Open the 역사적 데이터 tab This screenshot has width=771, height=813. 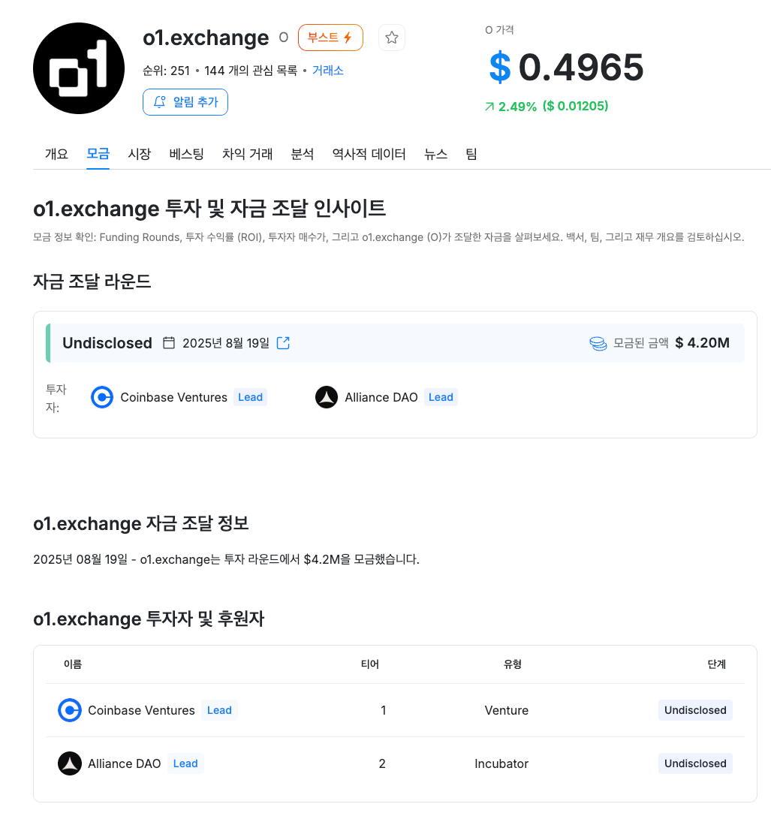click(369, 154)
